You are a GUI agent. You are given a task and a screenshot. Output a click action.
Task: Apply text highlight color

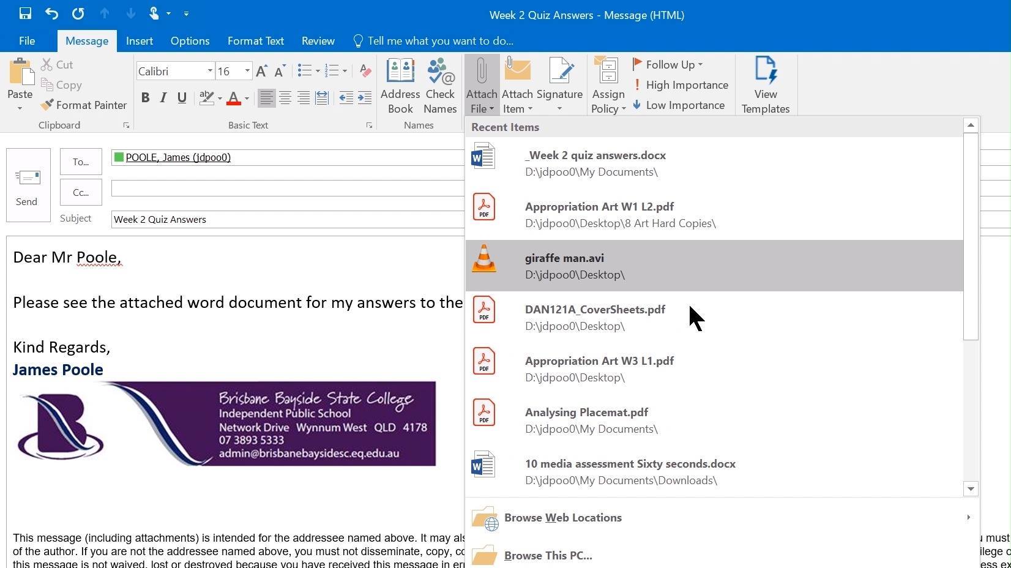click(x=206, y=98)
